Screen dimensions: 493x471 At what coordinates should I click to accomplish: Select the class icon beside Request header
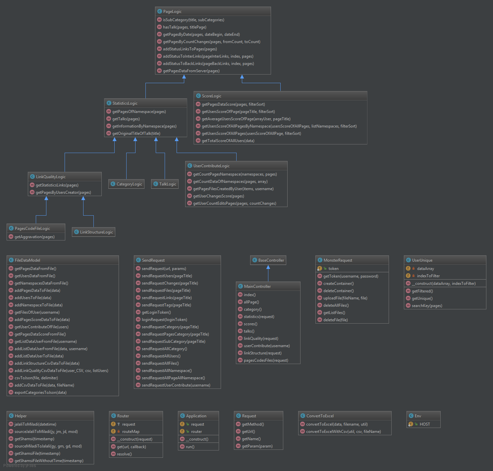coord(239,416)
